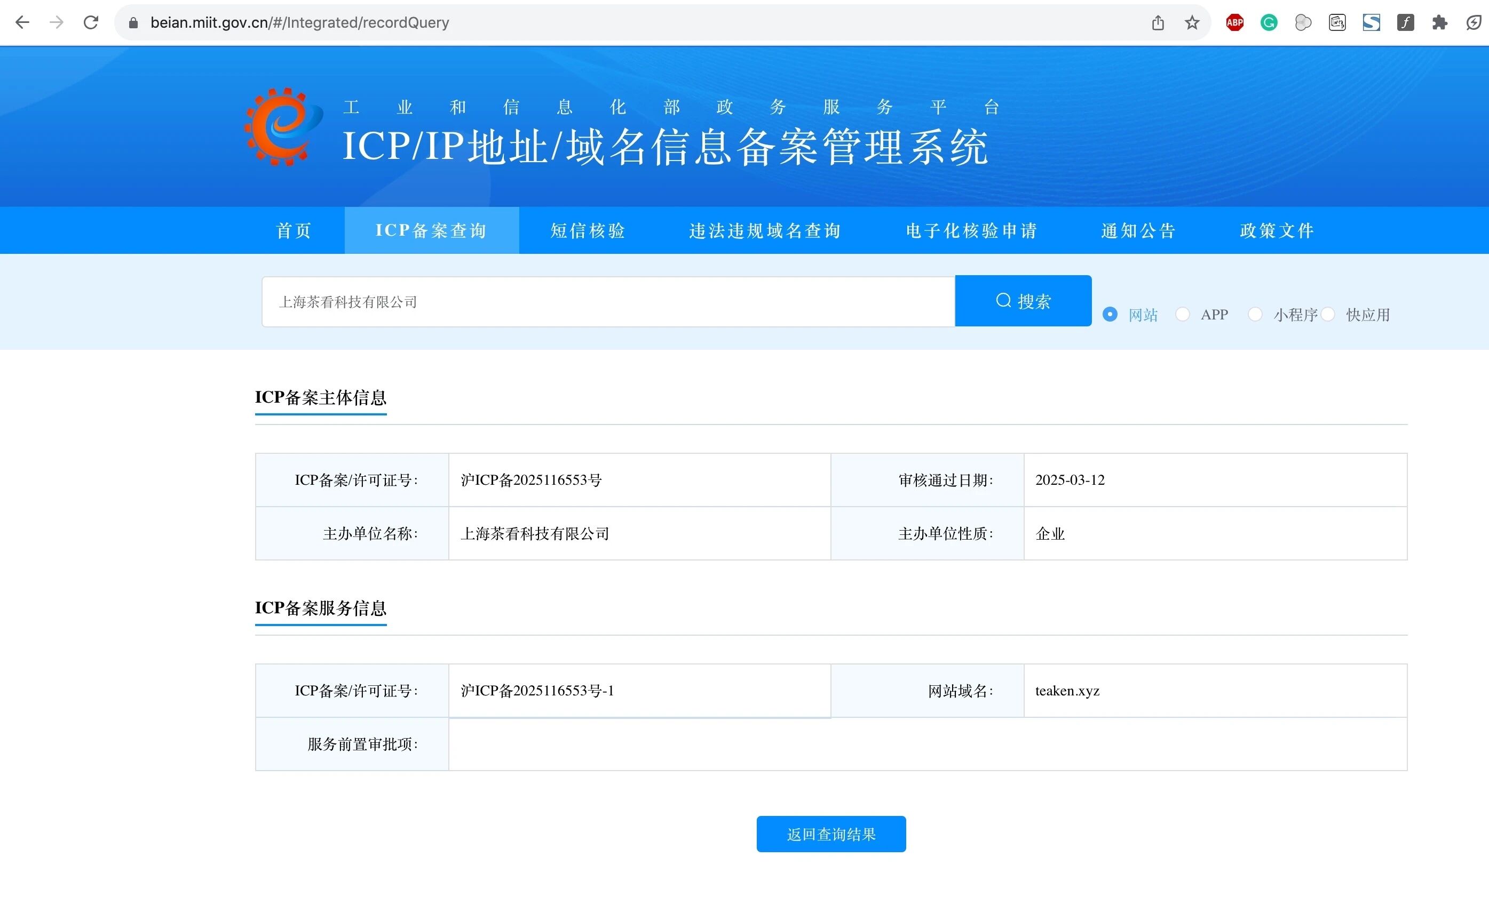
Task: Click the company name search field
Action: tap(607, 302)
